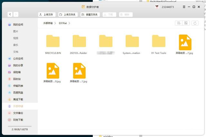The image size is (206, 137).
Task: Expand chevron after 外部存储 breadcrumb
Action: pyautogui.click(x=55, y=23)
